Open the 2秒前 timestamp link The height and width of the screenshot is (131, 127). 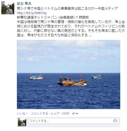click(x=65, y=114)
